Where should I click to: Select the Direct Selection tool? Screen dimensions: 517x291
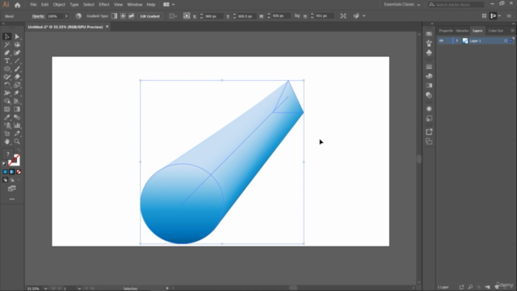[x=17, y=36]
